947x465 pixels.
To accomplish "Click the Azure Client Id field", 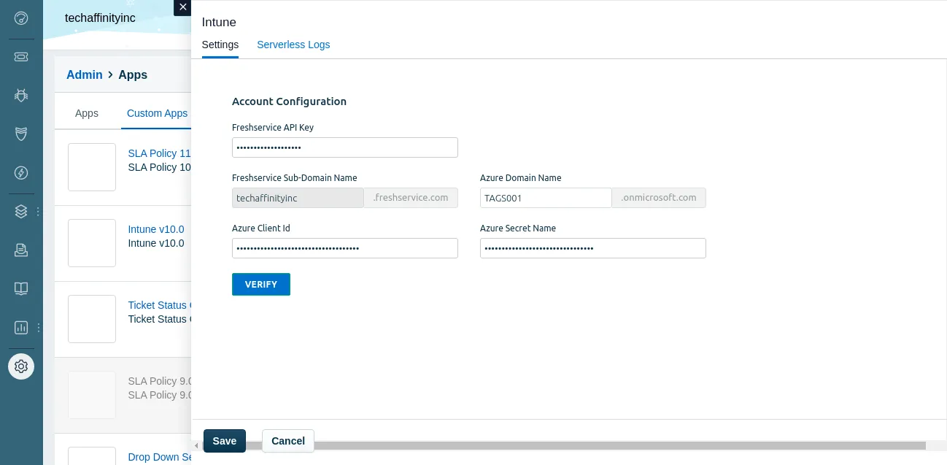I will tap(345, 248).
